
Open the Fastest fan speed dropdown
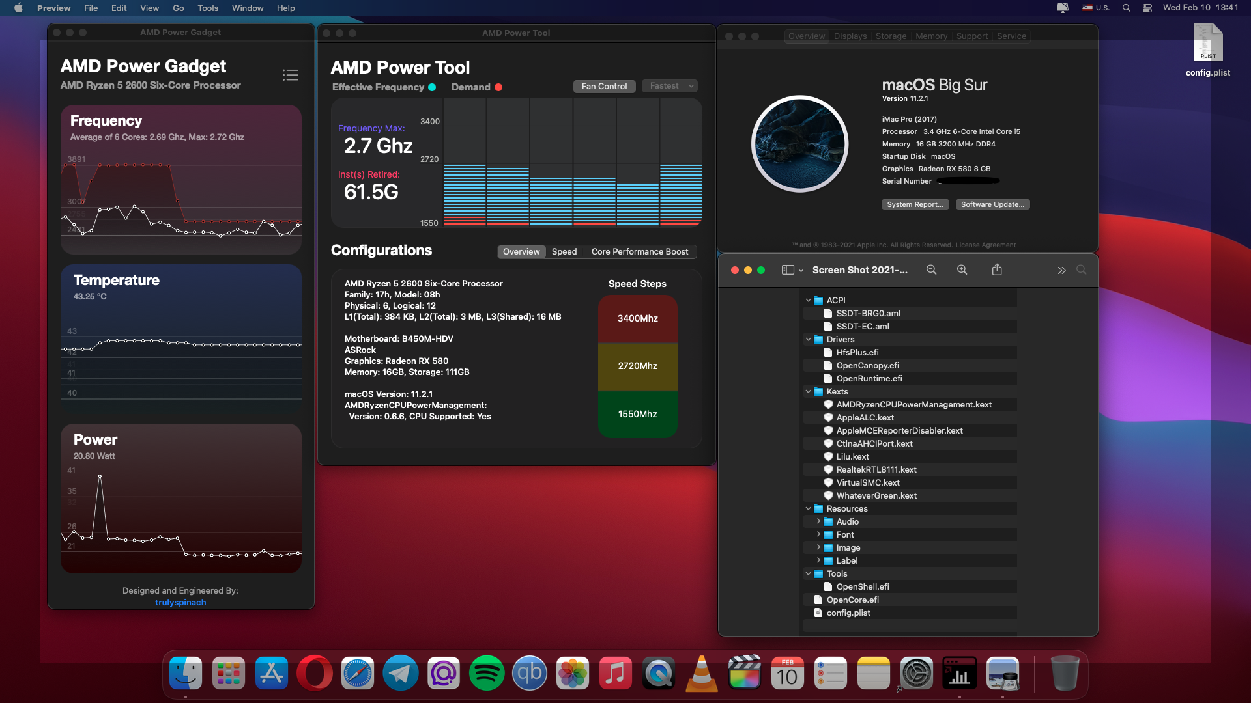670,86
